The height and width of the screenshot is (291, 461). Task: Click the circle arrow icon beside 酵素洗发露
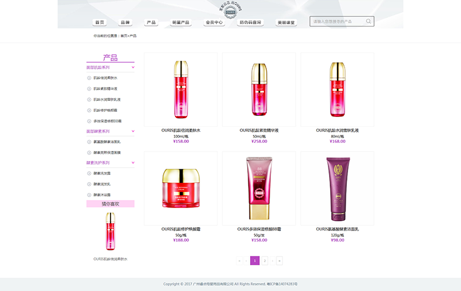(89, 173)
